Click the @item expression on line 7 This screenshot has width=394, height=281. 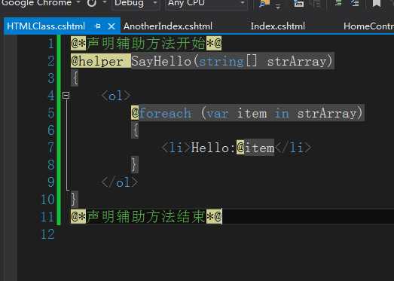[x=255, y=148]
